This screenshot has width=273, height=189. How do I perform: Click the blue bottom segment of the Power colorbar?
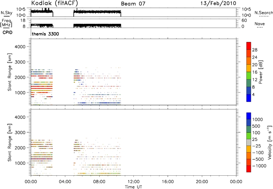pyautogui.click(x=249, y=98)
